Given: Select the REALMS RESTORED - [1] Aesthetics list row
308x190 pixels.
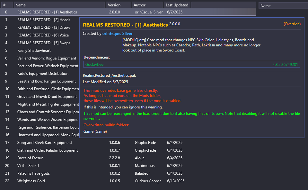Looking at the screenshot, I should (x=128, y=12).
